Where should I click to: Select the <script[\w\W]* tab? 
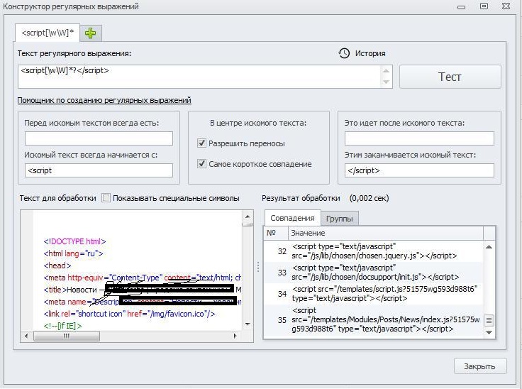48,33
